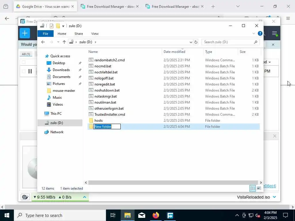Open the Share ribbon tab
The width and height of the screenshot is (295, 221).
79,34
